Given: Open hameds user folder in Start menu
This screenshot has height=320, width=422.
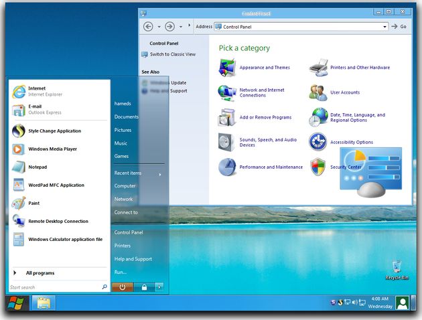Looking at the screenshot, I should [x=123, y=104].
